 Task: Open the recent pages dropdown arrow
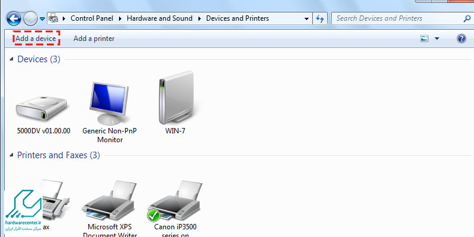(42, 19)
